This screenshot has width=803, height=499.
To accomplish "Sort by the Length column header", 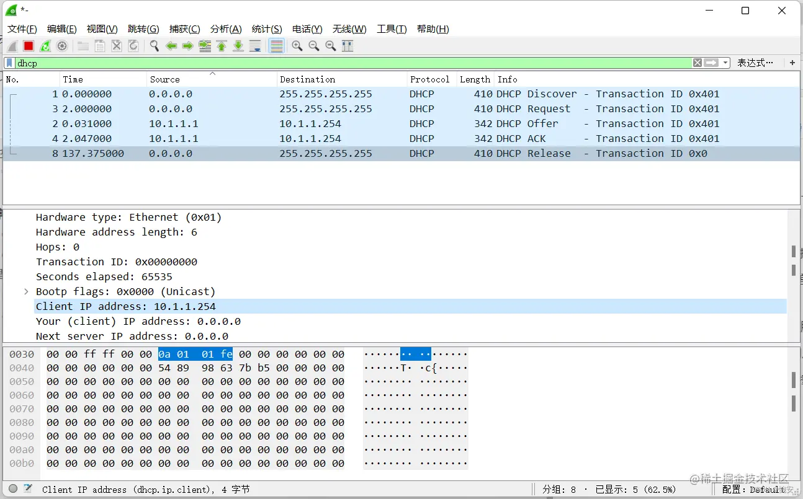I will 475,79.
